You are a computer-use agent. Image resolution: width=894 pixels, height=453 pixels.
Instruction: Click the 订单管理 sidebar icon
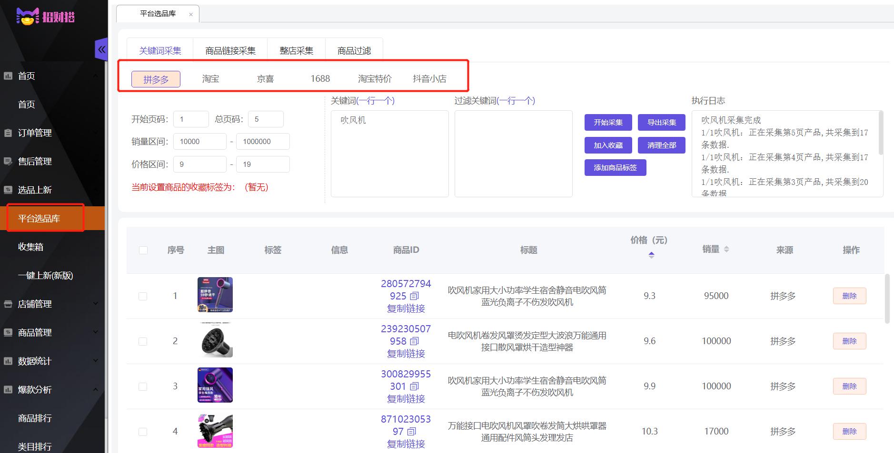(x=8, y=133)
